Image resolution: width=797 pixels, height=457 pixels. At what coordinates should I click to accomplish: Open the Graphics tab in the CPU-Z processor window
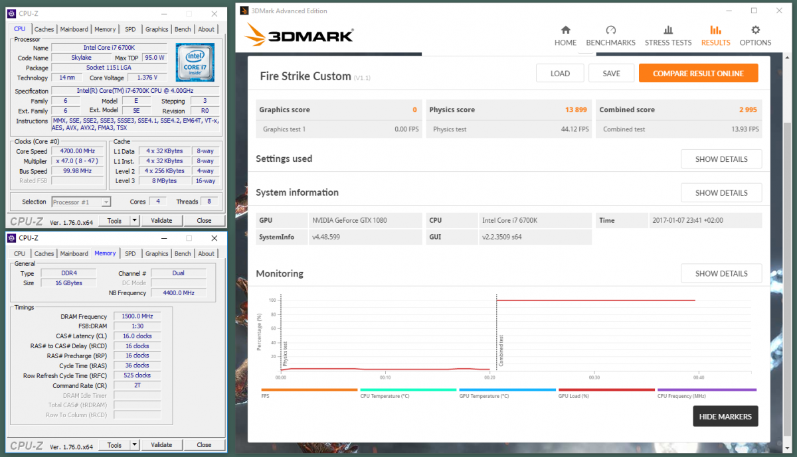point(157,29)
